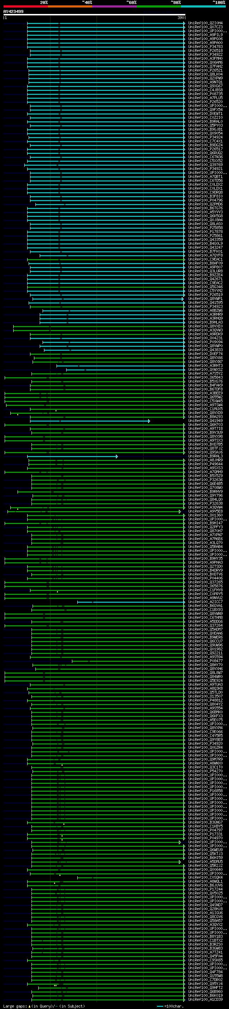Open hit UniRef100_P08735
The width and height of the screenshot is (229, 1009).
pyautogui.click(x=205, y=94)
